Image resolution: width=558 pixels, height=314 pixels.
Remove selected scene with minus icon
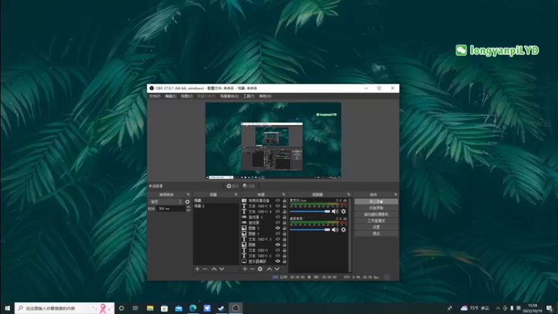[x=205, y=269]
